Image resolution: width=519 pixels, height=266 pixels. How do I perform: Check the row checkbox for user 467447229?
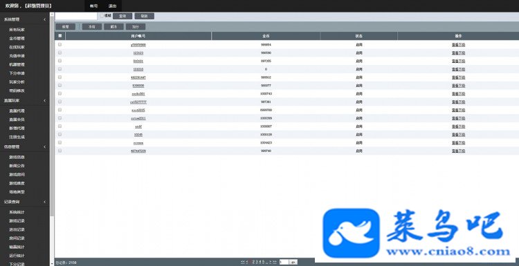point(60,151)
